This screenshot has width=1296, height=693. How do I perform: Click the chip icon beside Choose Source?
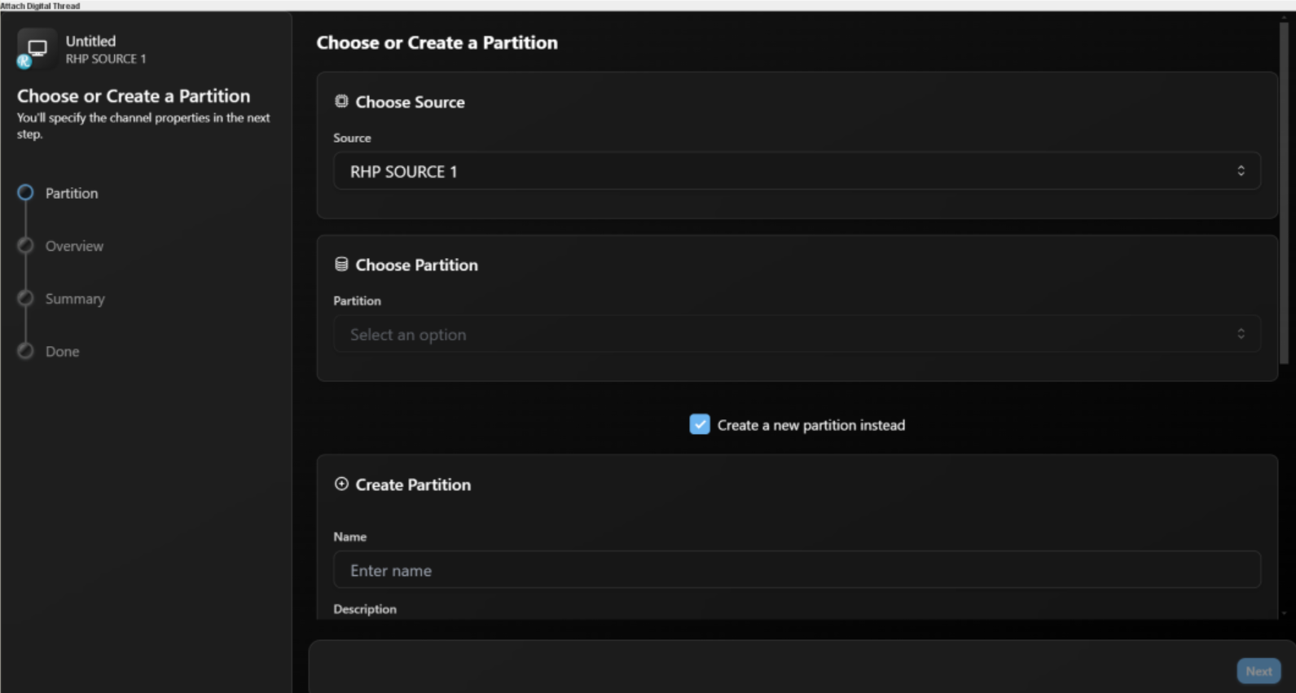[341, 102]
